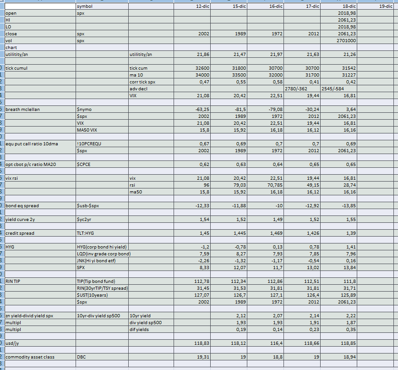Select the '12-dic' column header cell
Viewport: 398px width, 370px height.
coord(192,6)
